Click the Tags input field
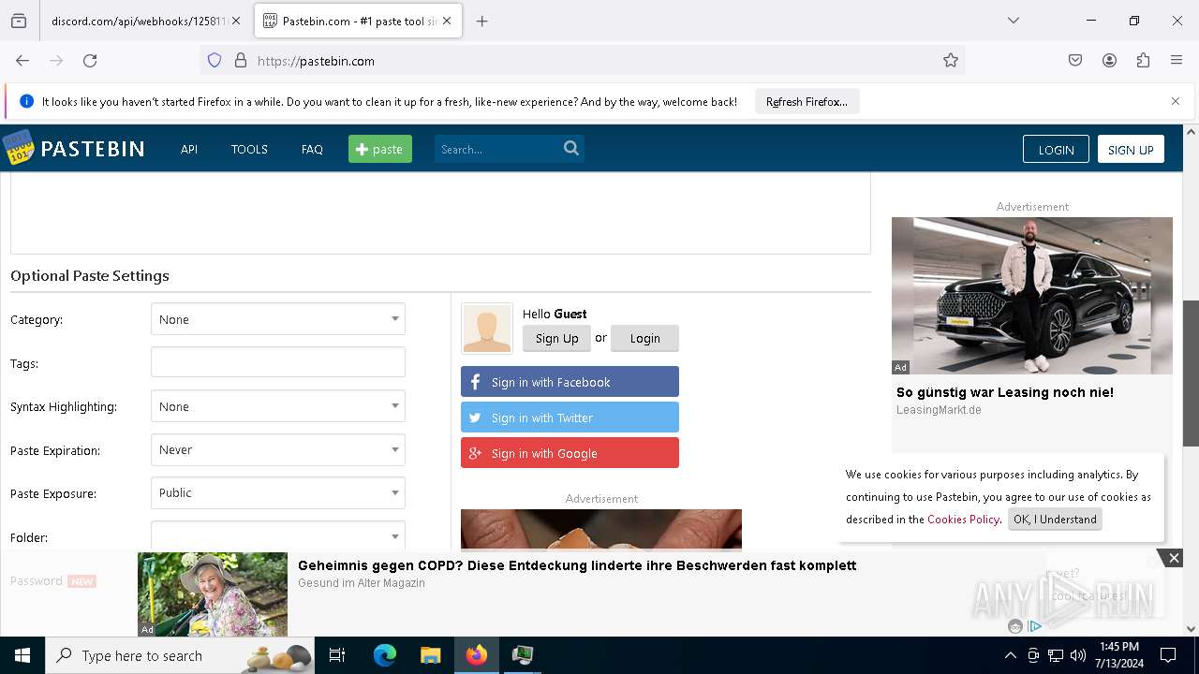Image resolution: width=1199 pixels, height=674 pixels. click(x=278, y=362)
